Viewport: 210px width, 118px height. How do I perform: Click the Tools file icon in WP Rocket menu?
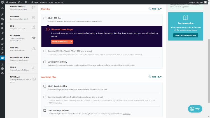pos(34,68)
